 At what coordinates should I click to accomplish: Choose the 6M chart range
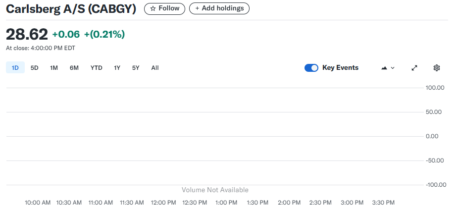tap(74, 68)
